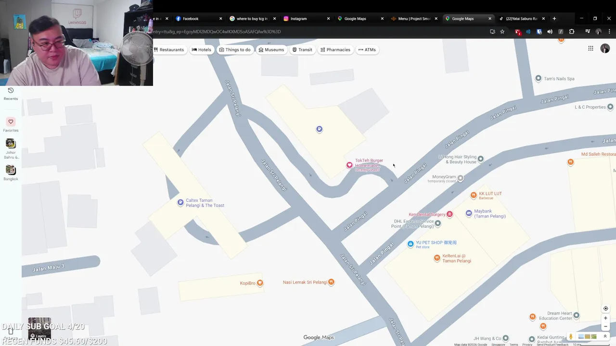Click the MoneyGram pin

coord(461,178)
